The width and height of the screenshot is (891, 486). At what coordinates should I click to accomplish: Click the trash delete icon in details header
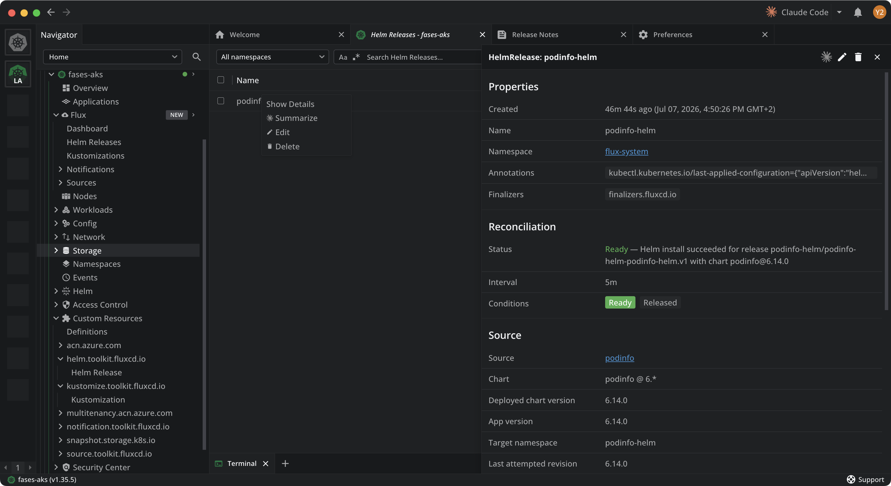coord(858,57)
